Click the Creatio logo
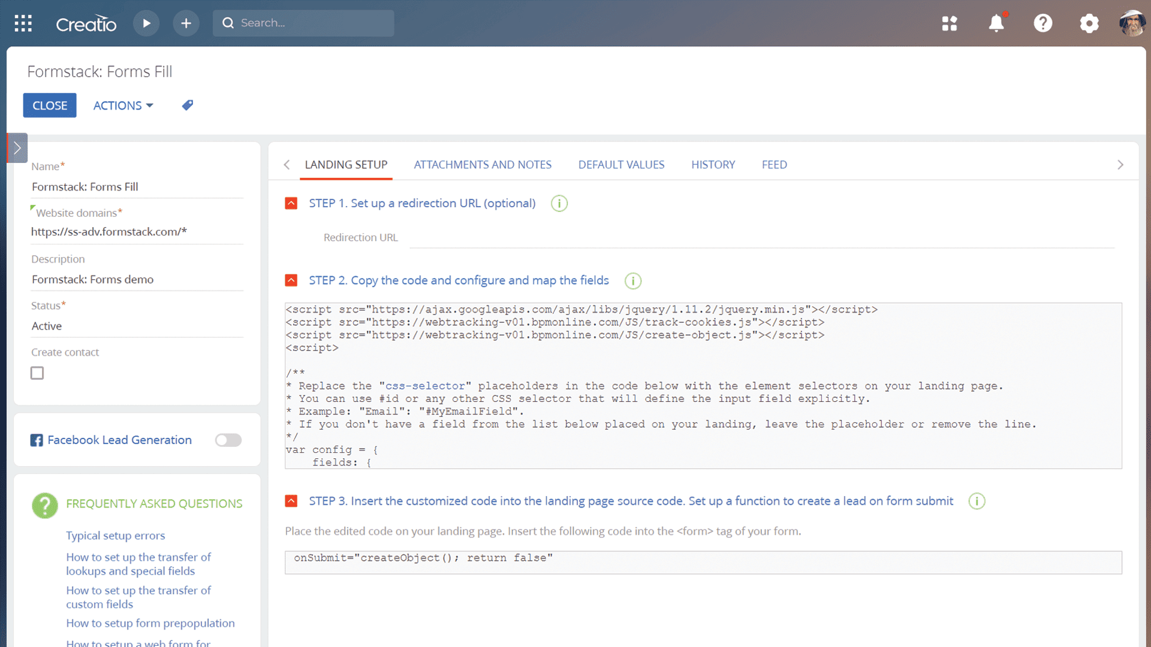This screenshot has height=647, width=1151. click(x=86, y=23)
